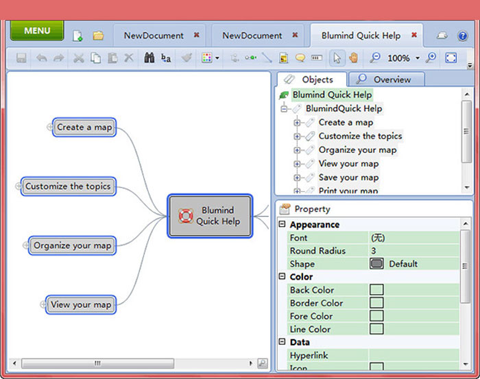Expand View your map tree node
The width and height of the screenshot is (480, 379).
coord(297,164)
